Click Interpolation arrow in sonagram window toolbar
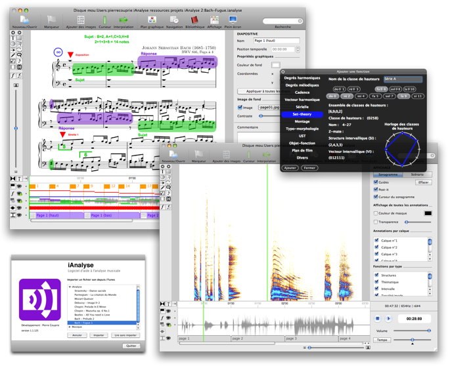450x366 pixels. click(x=266, y=155)
